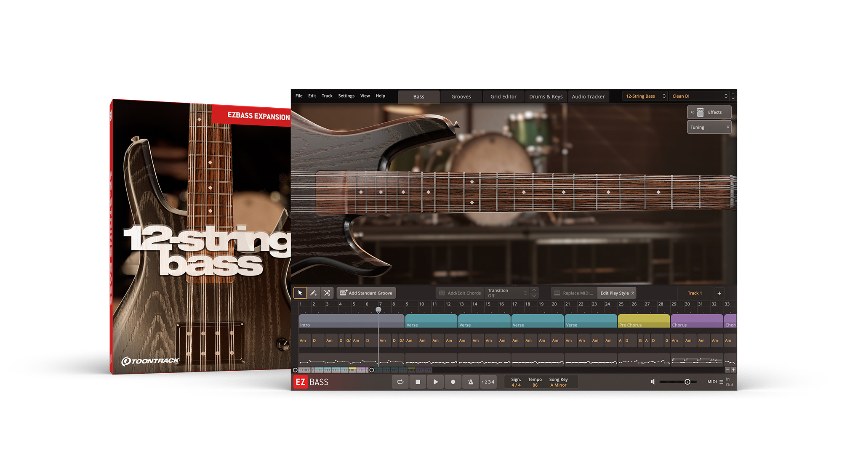Toggle the 1234 count-in
This screenshot has width=842, height=470.
tap(488, 382)
